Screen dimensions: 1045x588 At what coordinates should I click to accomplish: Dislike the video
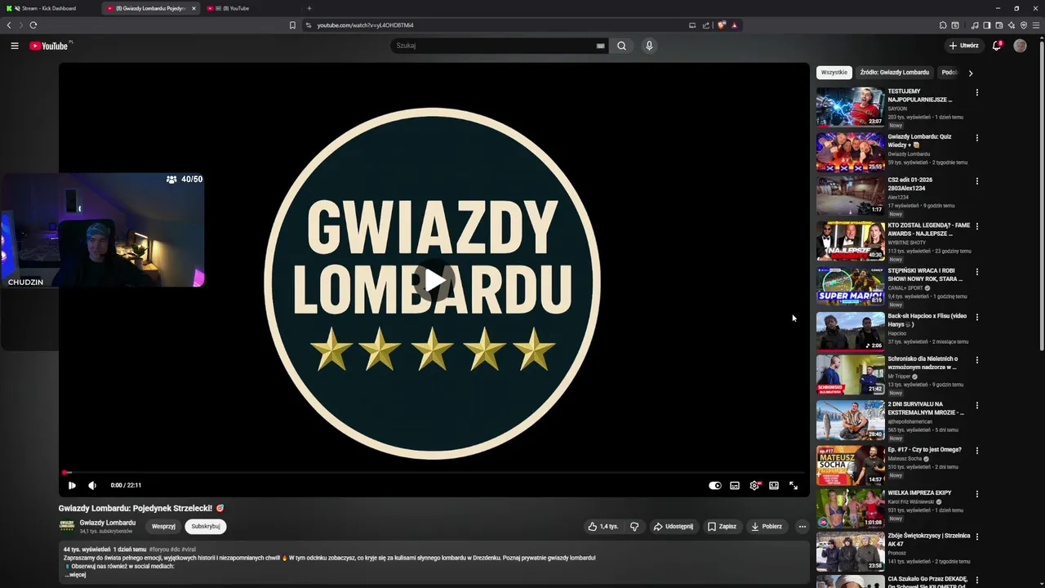click(634, 527)
